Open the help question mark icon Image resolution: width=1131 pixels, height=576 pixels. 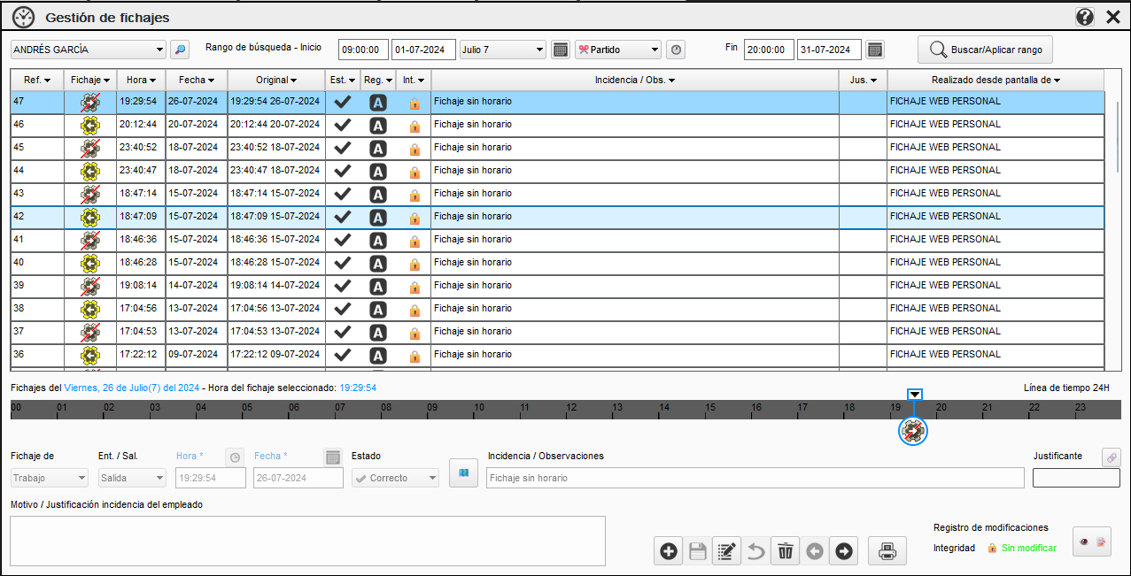(x=1085, y=17)
